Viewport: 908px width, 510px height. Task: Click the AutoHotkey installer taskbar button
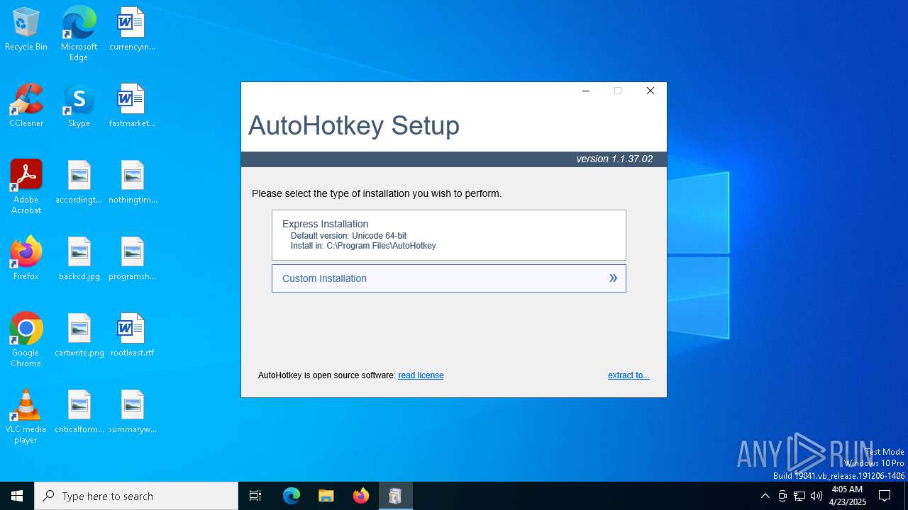tap(396, 496)
